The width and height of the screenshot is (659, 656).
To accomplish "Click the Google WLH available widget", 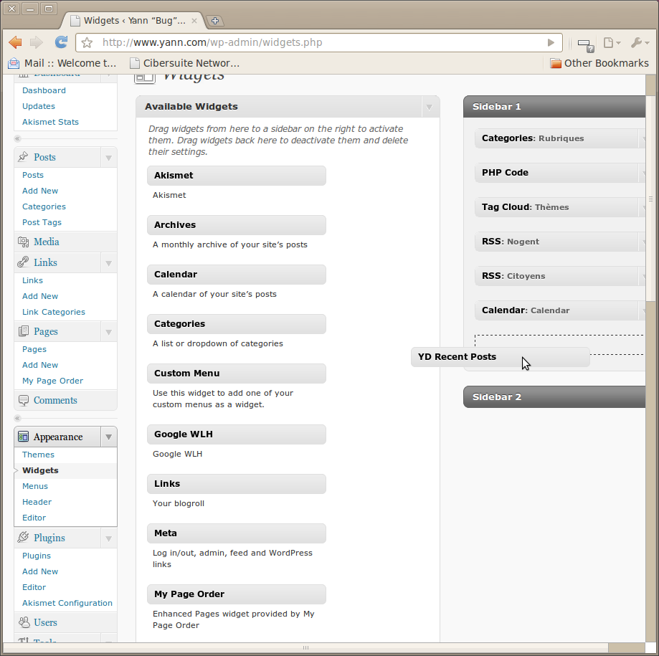I will click(x=236, y=434).
